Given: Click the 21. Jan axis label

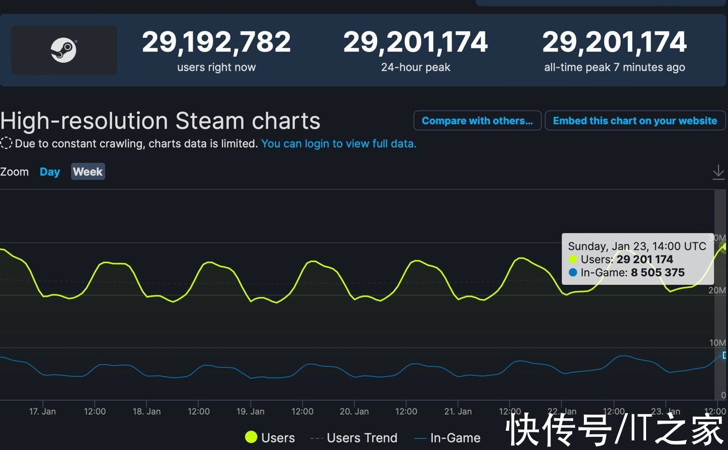Looking at the screenshot, I should (x=458, y=412).
